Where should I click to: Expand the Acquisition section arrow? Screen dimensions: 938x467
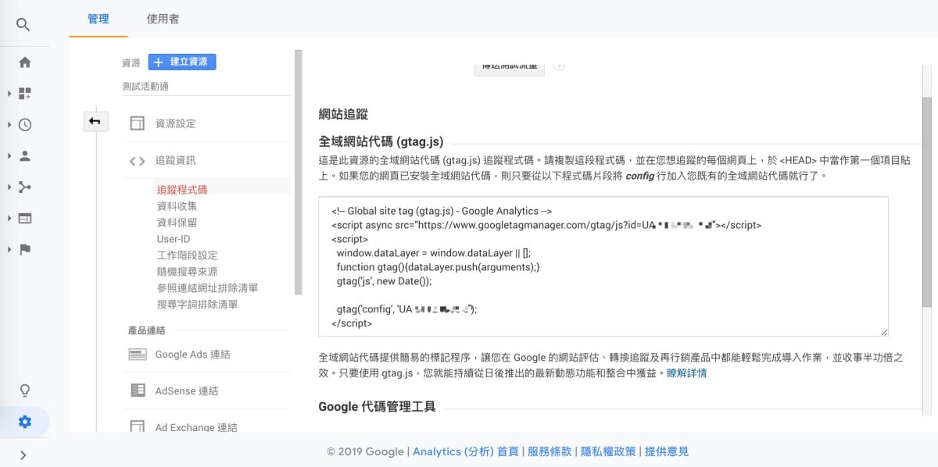click(x=9, y=187)
